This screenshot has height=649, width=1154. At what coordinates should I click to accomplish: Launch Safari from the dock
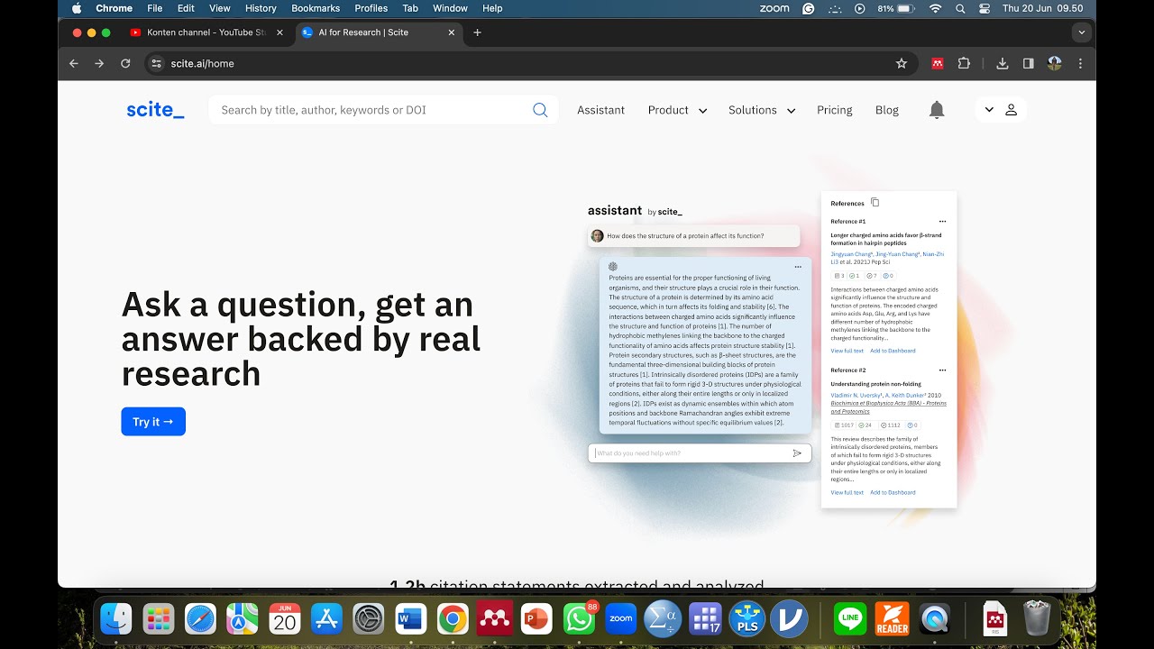coord(200,618)
